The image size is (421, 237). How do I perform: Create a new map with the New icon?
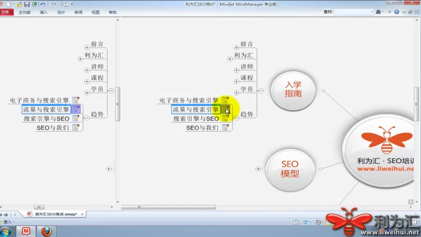click(x=9, y=4)
